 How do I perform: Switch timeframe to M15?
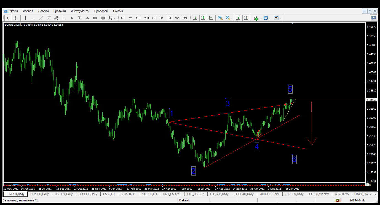pos(138,18)
